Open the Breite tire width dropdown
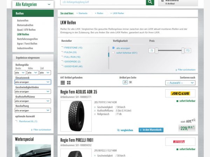The height and width of the screenshot is (157, 210). click(20, 73)
